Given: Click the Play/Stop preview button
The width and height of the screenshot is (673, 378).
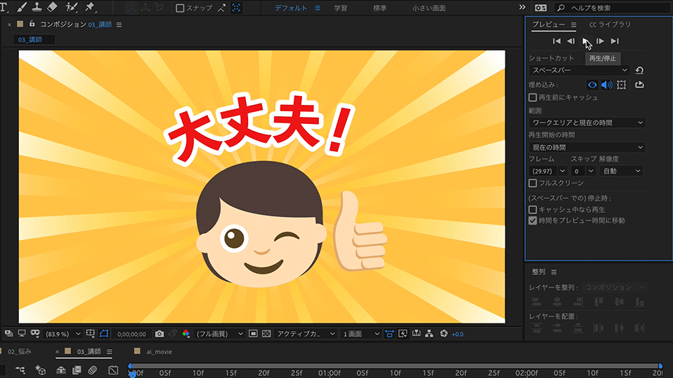Looking at the screenshot, I should (x=585, y=41).
